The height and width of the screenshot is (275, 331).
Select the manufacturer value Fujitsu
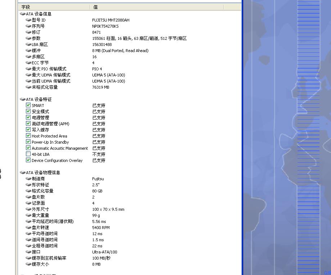point(98,179)
